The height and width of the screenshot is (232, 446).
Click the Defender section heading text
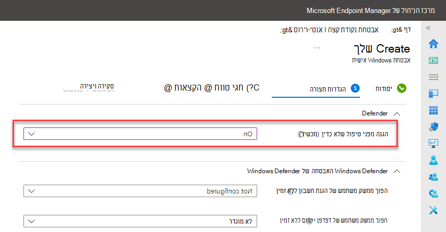(375, 113)
